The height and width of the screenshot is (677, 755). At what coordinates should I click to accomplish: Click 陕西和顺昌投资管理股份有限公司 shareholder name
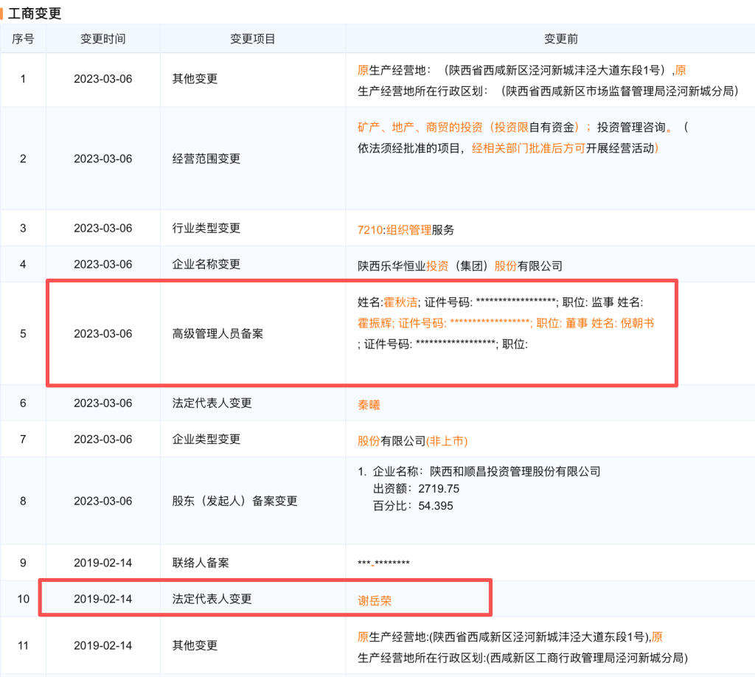pyautogui.click(x=515, y=471)
